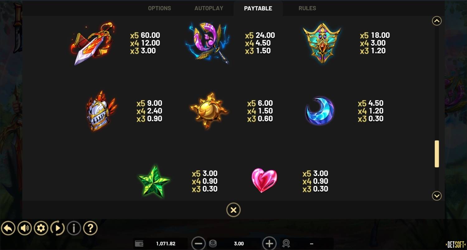
Task: Start autoplay with the circular play icon
Action: pyautogui.click(x=58, y=229)
